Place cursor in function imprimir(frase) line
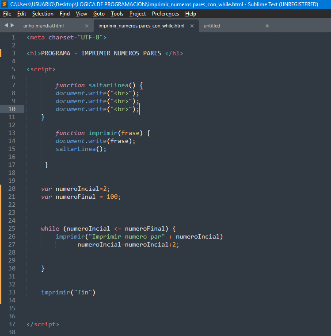Screen dimensions: 331x336 click(x=103, y=133)
